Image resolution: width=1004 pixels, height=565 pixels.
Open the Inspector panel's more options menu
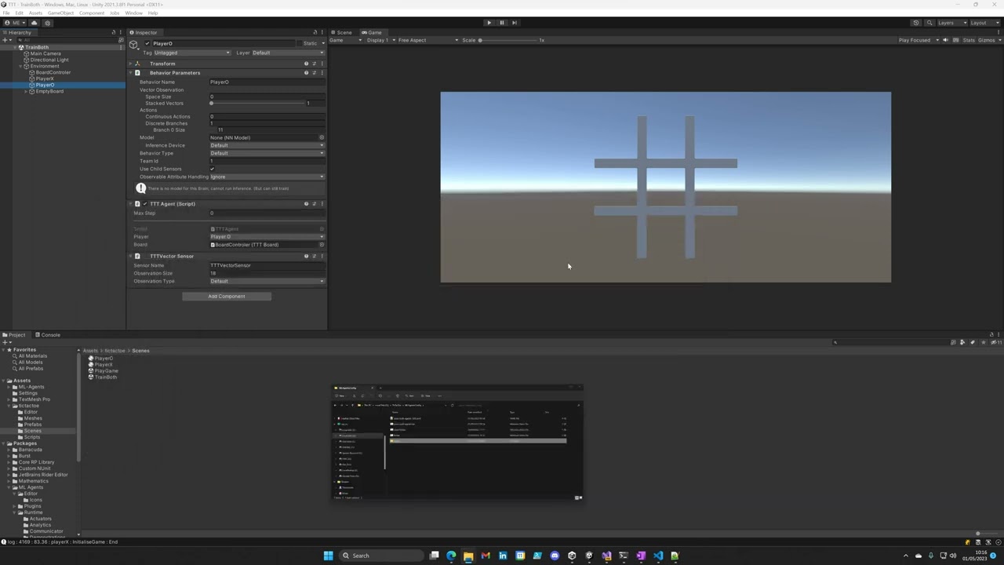322,32
